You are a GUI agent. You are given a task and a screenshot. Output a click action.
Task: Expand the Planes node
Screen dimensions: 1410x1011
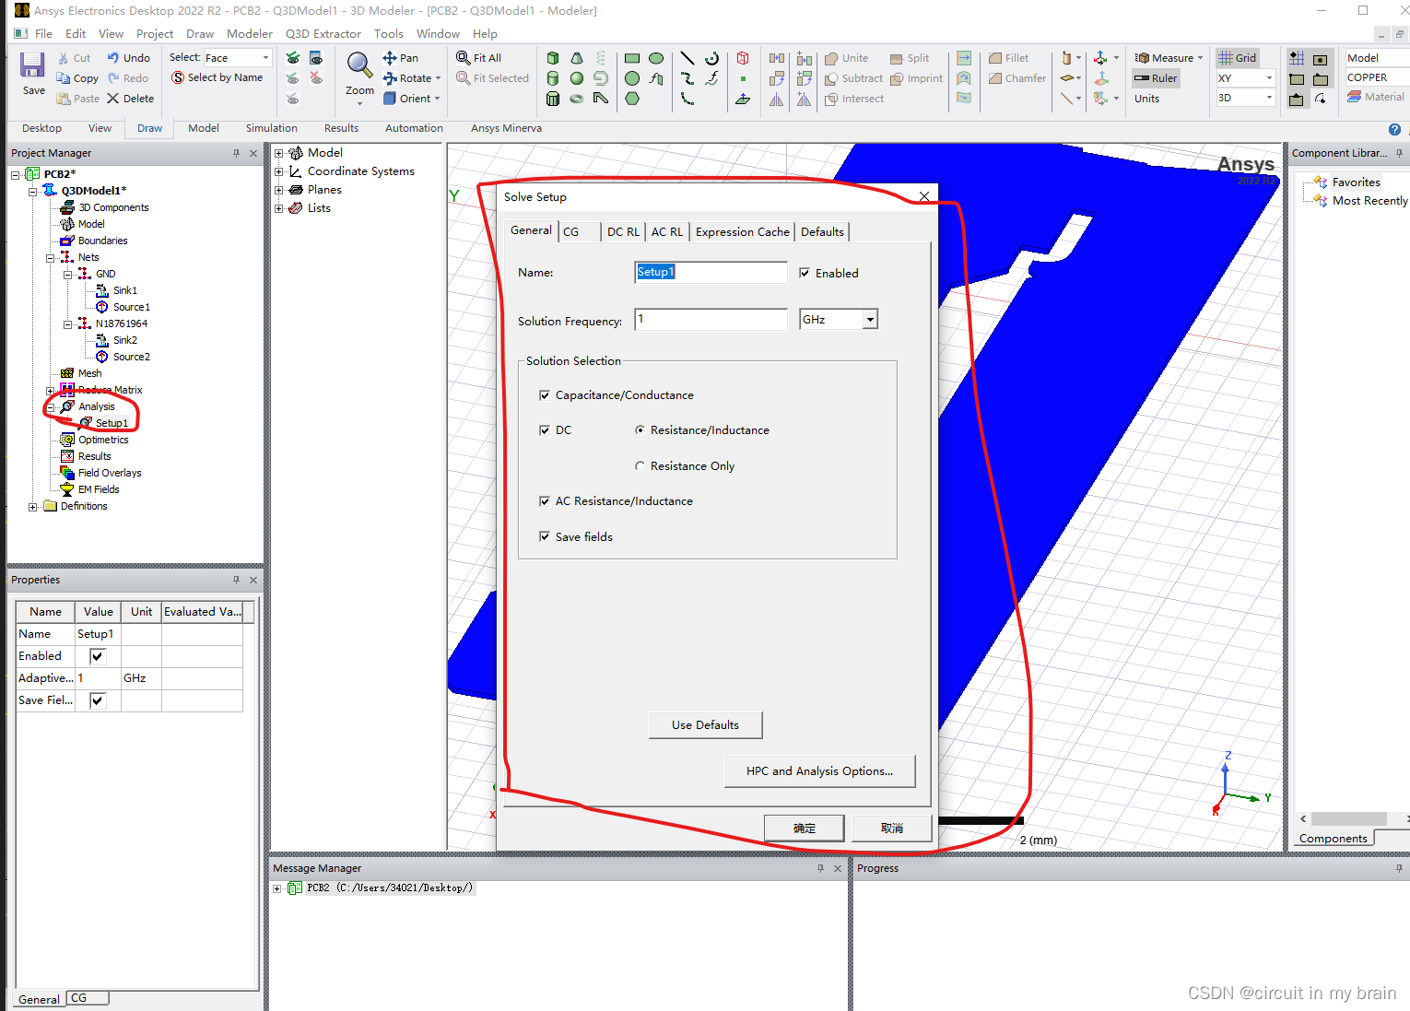(x=279, y=190)
